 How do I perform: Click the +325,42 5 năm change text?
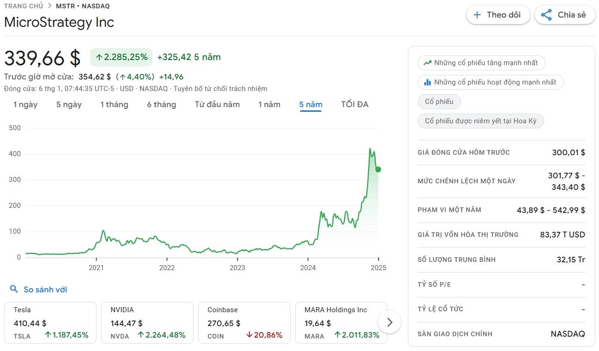click(189, 57)
